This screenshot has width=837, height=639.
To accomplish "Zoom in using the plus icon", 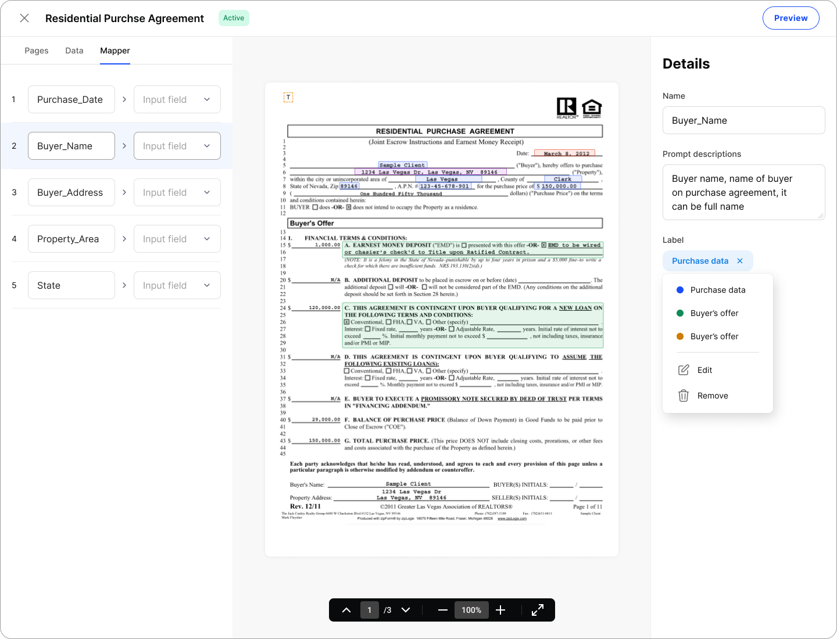I will (x=500, y=610).
